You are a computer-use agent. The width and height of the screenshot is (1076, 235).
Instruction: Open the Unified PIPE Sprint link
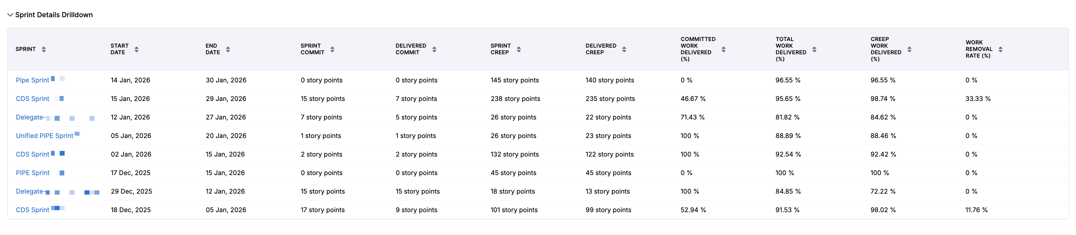(44, 136)
